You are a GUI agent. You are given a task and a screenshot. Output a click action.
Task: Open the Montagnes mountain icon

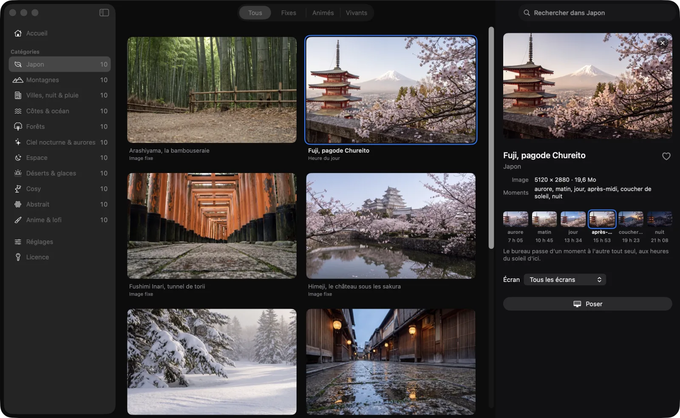point(18,80)
